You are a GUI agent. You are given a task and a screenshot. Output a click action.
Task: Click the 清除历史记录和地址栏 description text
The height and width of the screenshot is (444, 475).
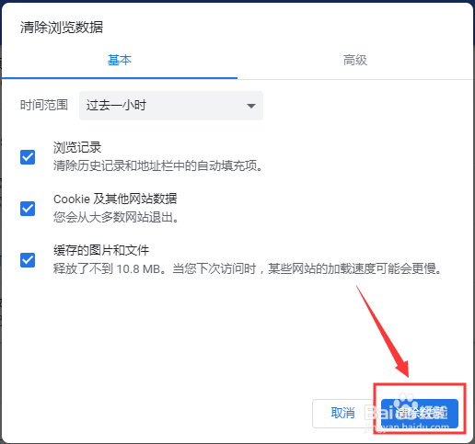pyautogui.click(x=158, y=165)
